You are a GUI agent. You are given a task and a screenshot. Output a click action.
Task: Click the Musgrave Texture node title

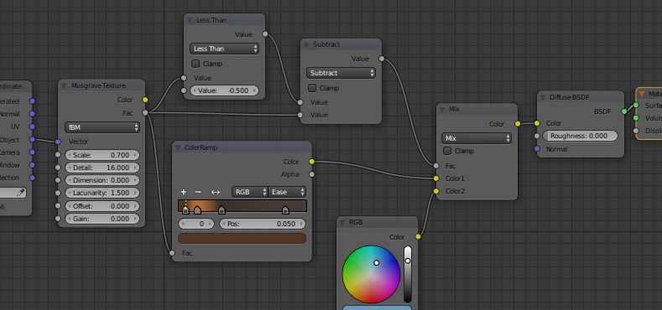(98, 85)
